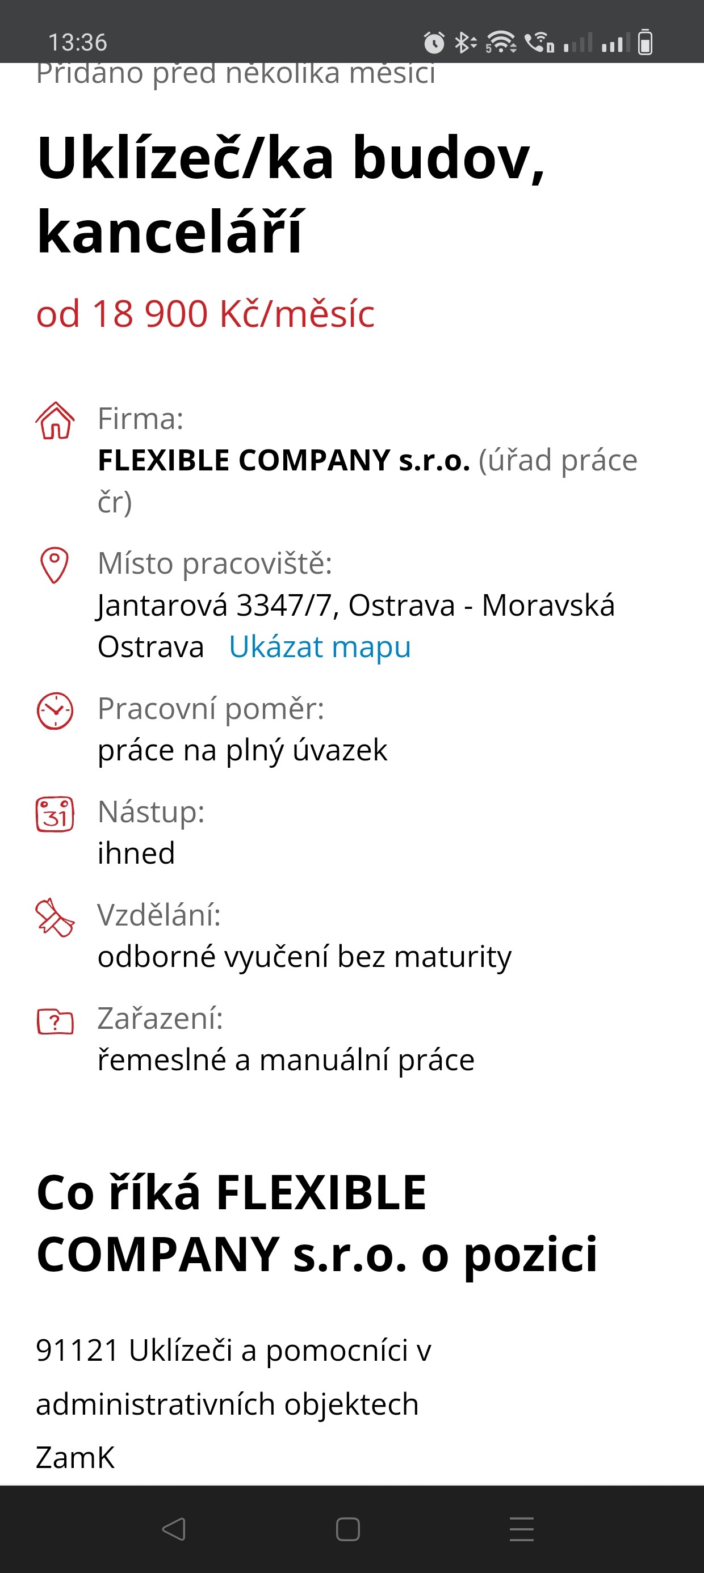Tap the house icon beside Firma
The image size is (704, 1573).
click(55, 420)
